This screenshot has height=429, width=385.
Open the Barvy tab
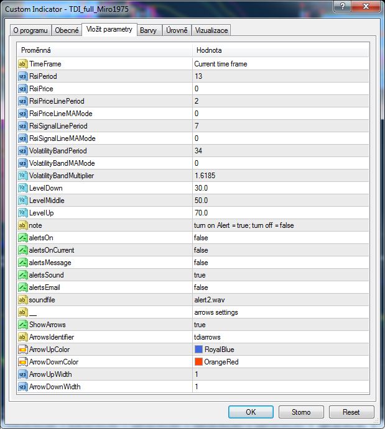pos(148,30)
